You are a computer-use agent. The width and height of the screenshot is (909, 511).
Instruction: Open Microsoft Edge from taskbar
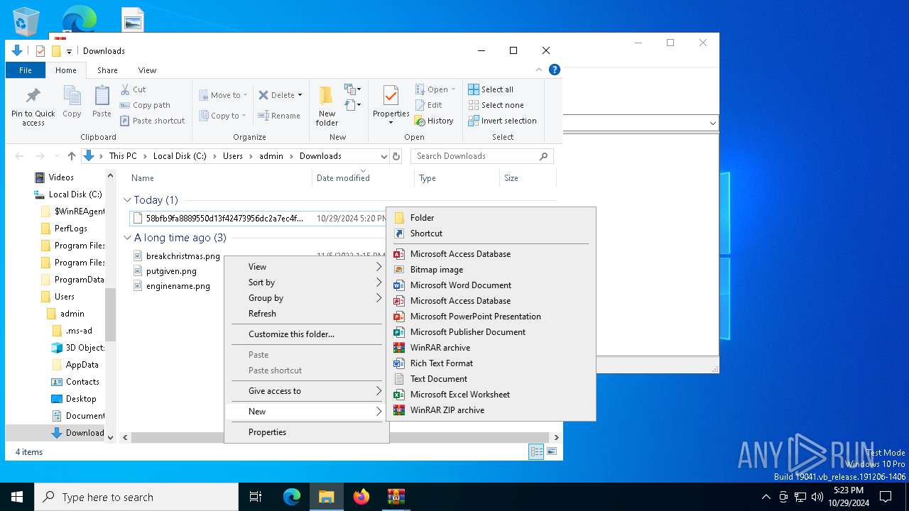pyautogui.click(x=292, y=497)
